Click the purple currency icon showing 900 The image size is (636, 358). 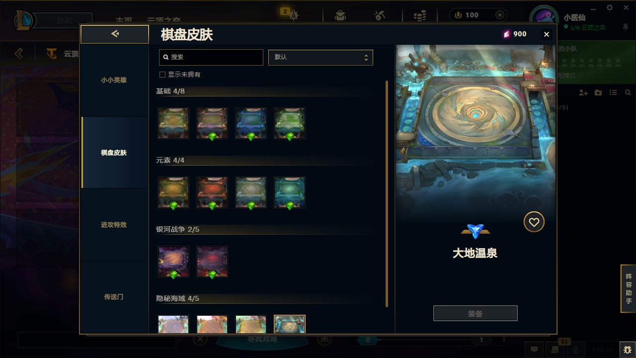pyautogui.click(x=506, y=34)
